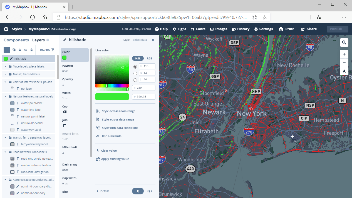The height and width of the screenshot is (198, 352).
Task: Click the browser home button
Action: (45, 17)
